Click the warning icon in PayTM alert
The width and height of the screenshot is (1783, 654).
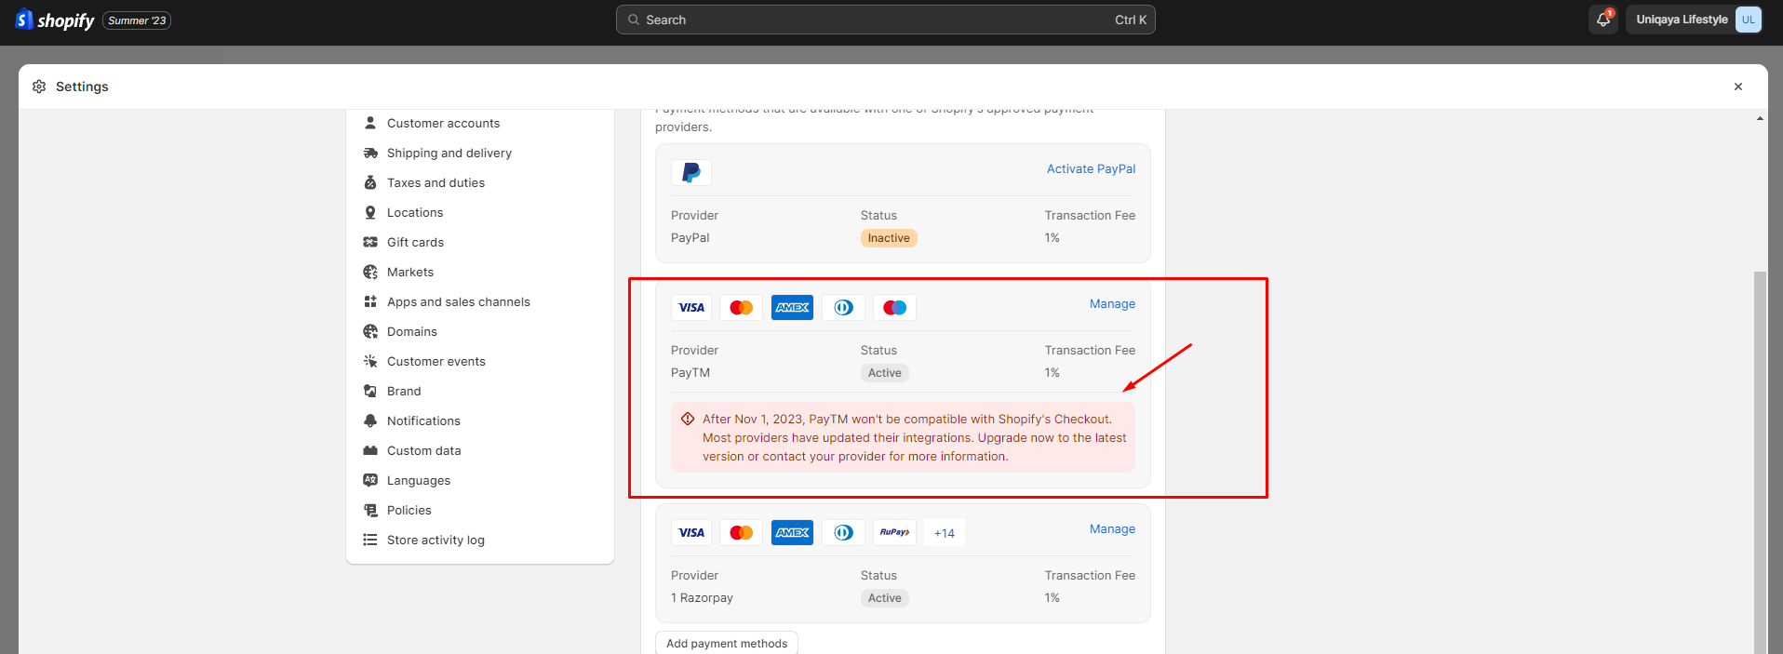pyautogui.click(x=688, y=419)
